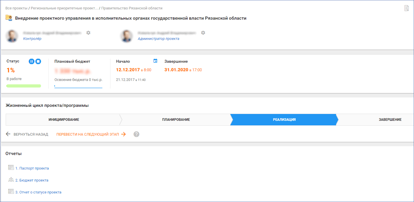Open the calendar icon next to Начало
The width and height of the screenshot is (414, 202).
(x=155, y=61)
